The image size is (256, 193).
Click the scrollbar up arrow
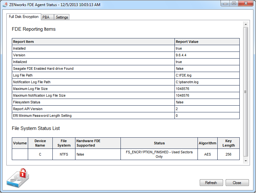coord(246,24)
